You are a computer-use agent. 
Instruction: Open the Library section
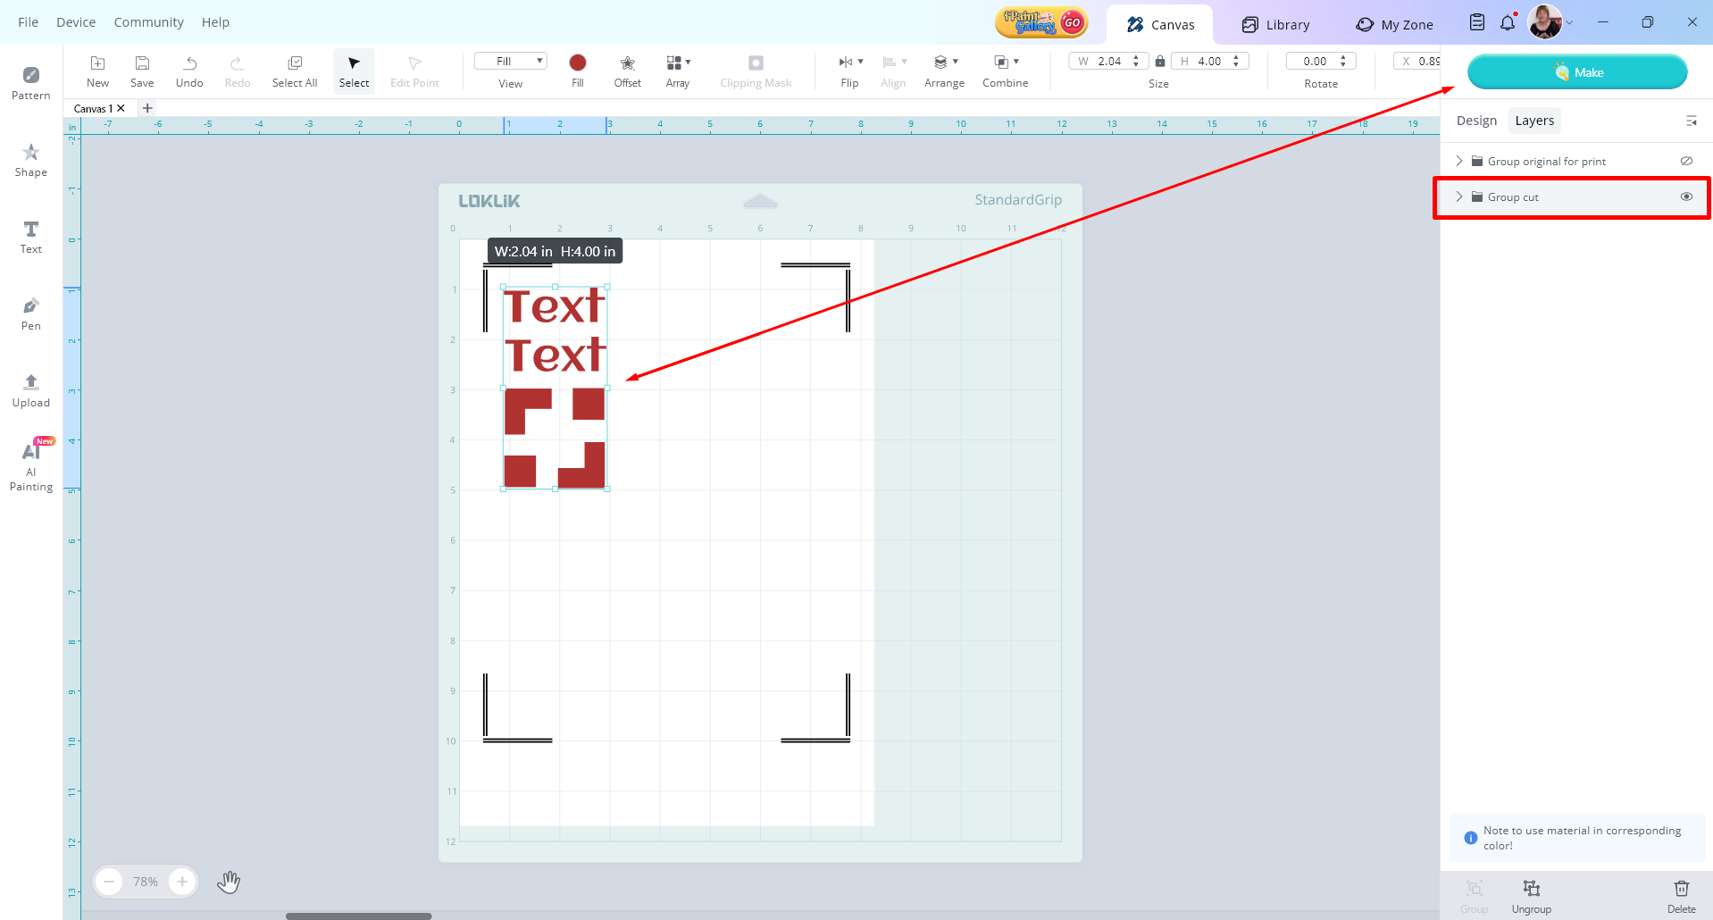click(x=1275, y=25)
